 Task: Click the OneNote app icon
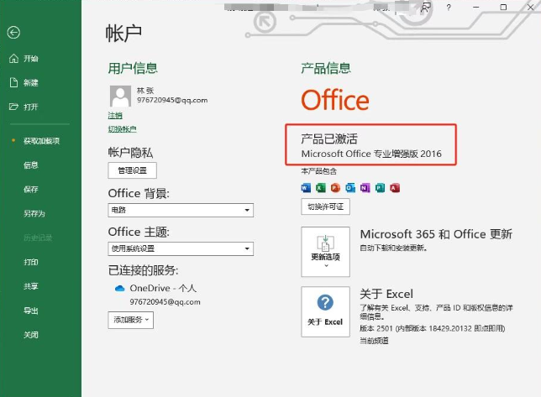[x=365, y=188]
